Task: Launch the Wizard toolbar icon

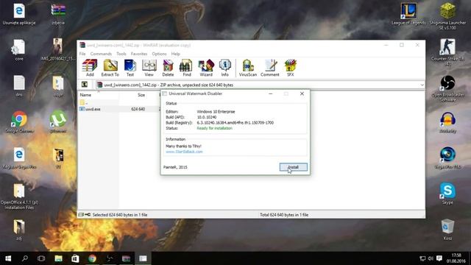Action: click(x=206, y=68)
